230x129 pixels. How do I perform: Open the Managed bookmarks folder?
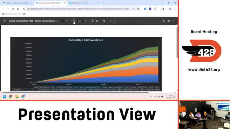(x=11, y=14)
